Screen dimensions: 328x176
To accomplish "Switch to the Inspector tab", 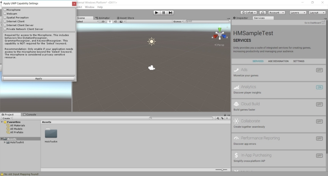I will (x=241, y=18).
